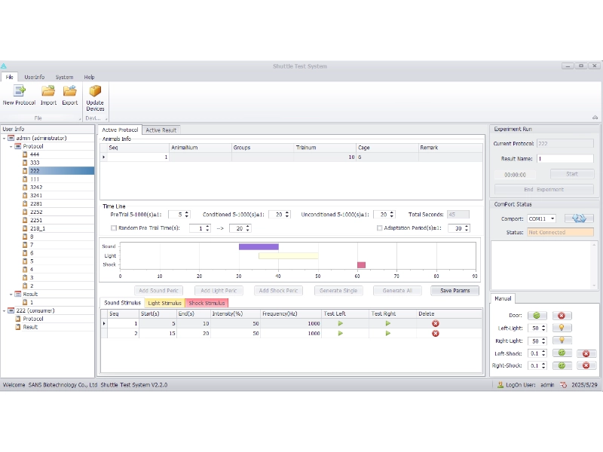The height and width of the screenshot is (452, 603).
Task: Click the Export folder icon
Action: 70,91
